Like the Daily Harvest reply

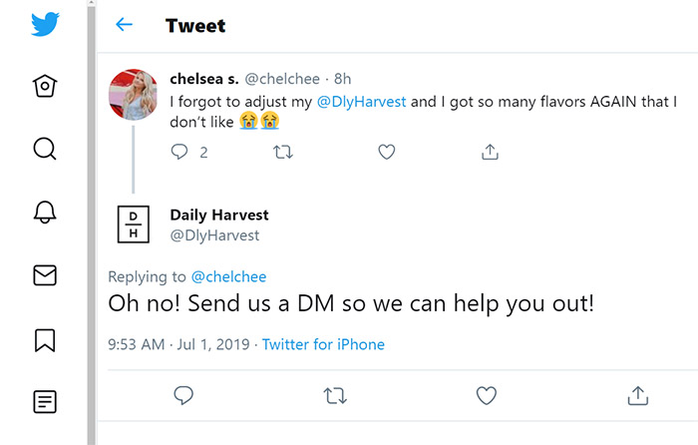[487, 395]
